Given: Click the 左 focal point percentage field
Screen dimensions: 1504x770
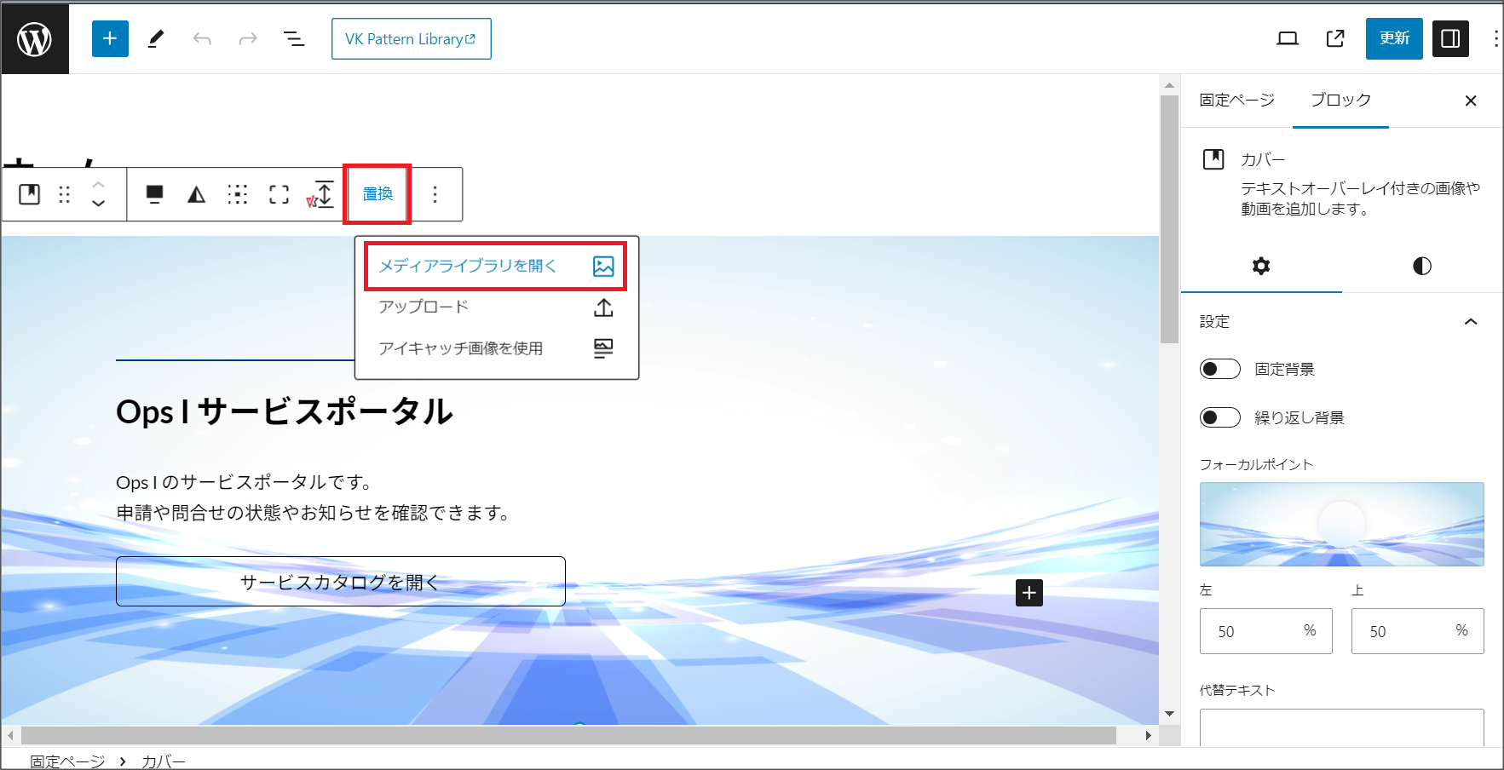Looking at the screenshot, I should coord(1265,631).
